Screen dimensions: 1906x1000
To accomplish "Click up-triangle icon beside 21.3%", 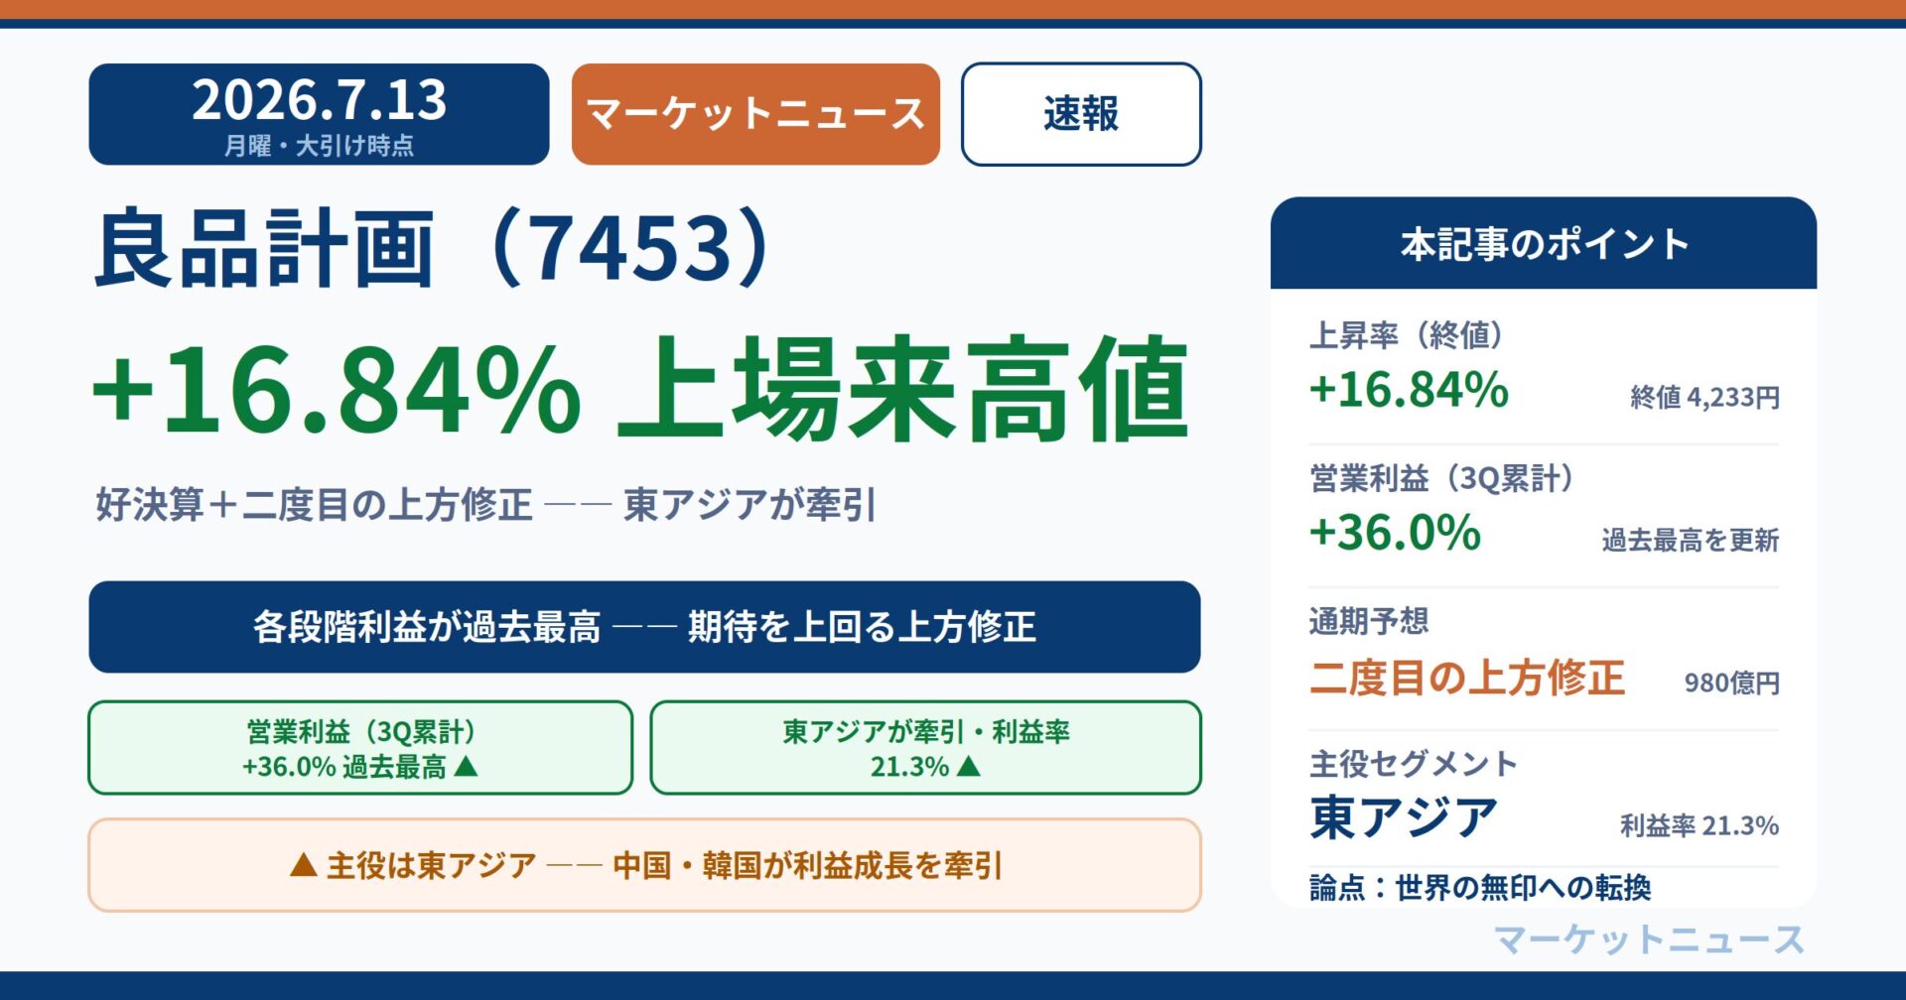I will tap(968, 766).
